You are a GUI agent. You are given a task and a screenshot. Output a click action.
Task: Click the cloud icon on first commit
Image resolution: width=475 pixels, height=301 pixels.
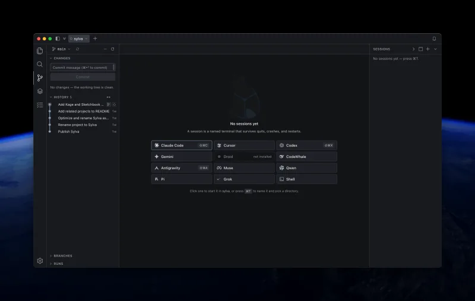(114, 104)
